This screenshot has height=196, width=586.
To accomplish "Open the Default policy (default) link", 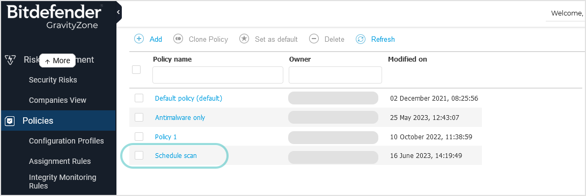I will click(189, 99).
